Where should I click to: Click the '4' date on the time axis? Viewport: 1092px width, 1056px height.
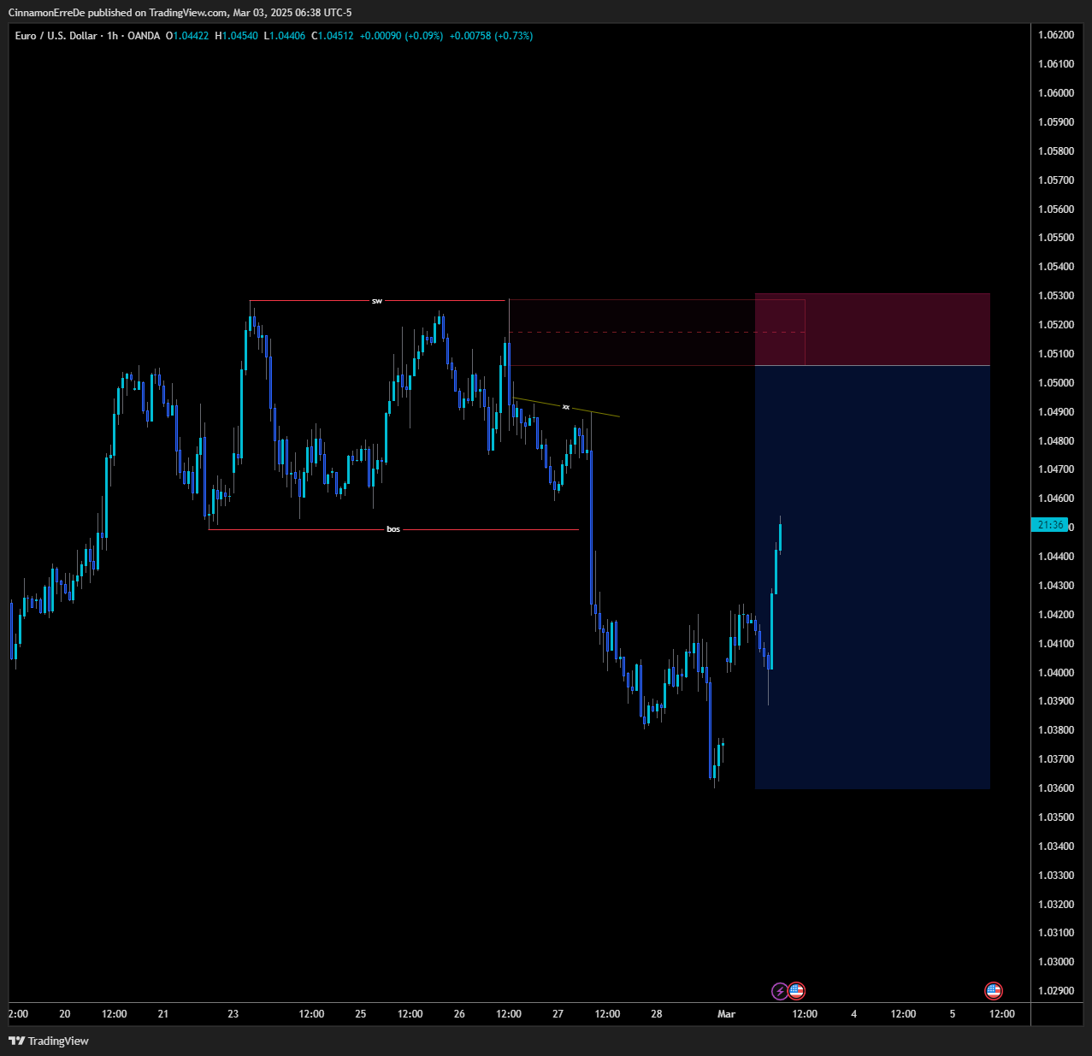point(853,1014)
